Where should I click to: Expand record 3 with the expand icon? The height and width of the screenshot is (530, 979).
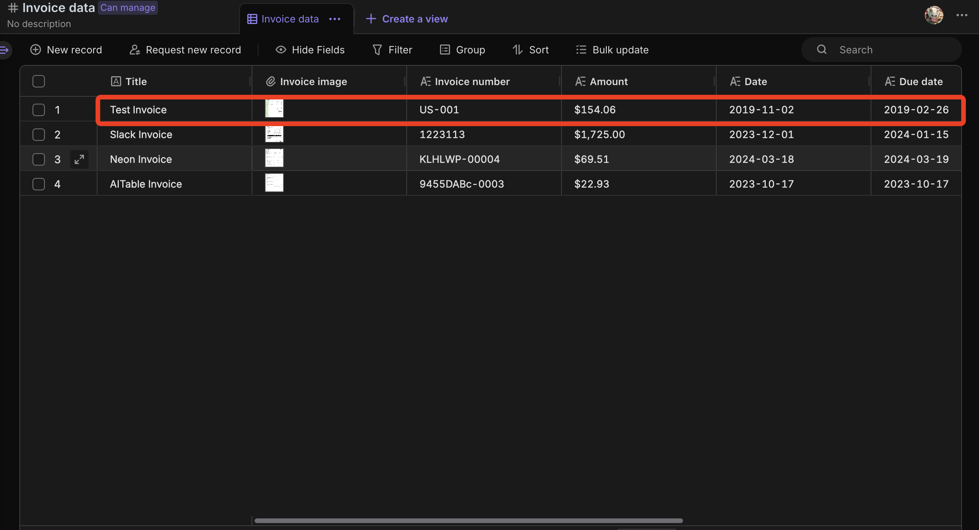(79, 159)
